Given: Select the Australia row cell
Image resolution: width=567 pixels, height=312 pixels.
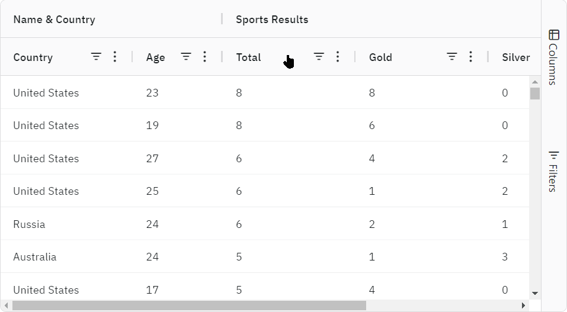Looking at the screenshot, I should click(35, 257).
